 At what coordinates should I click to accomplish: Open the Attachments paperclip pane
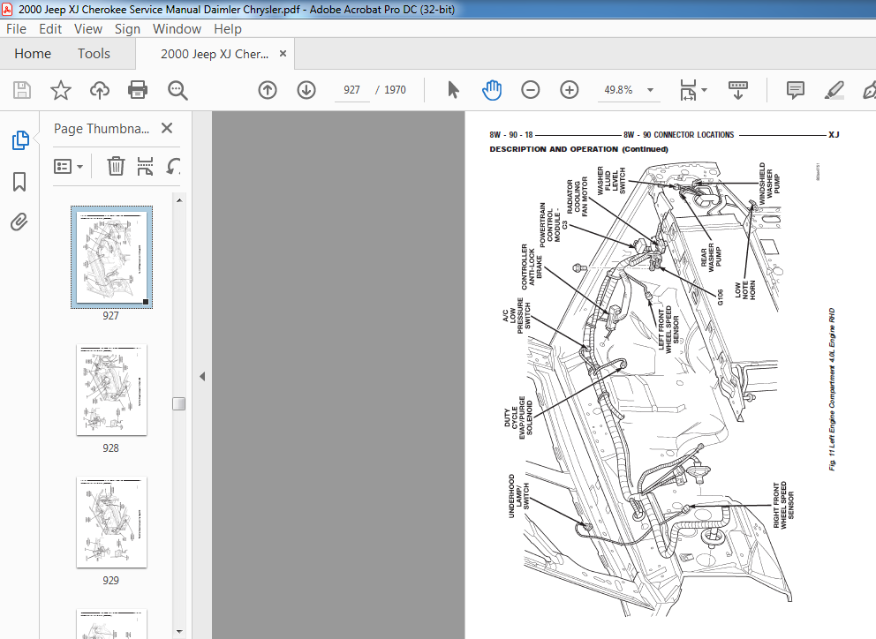19,222
